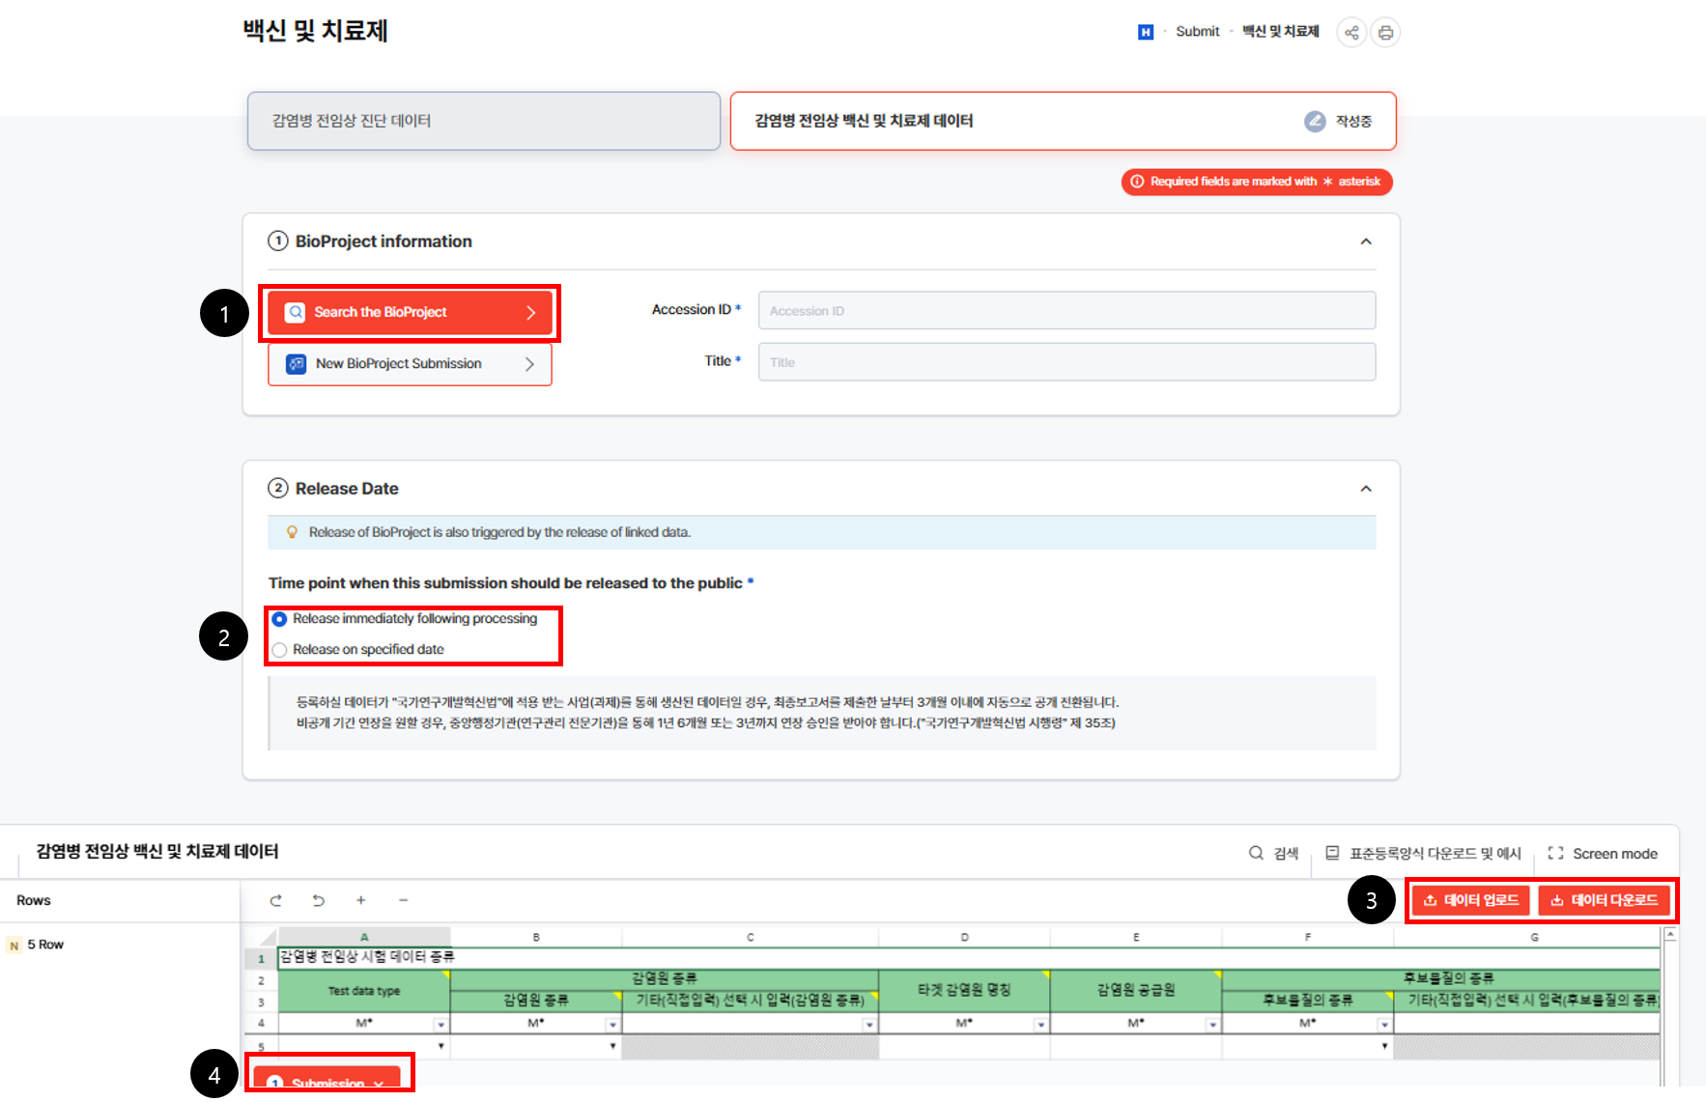Switch to the 감염병 전임상 진단 데이터 tab
The width and height of the screenshot is (1706, 1102).
tap(483, 120)
